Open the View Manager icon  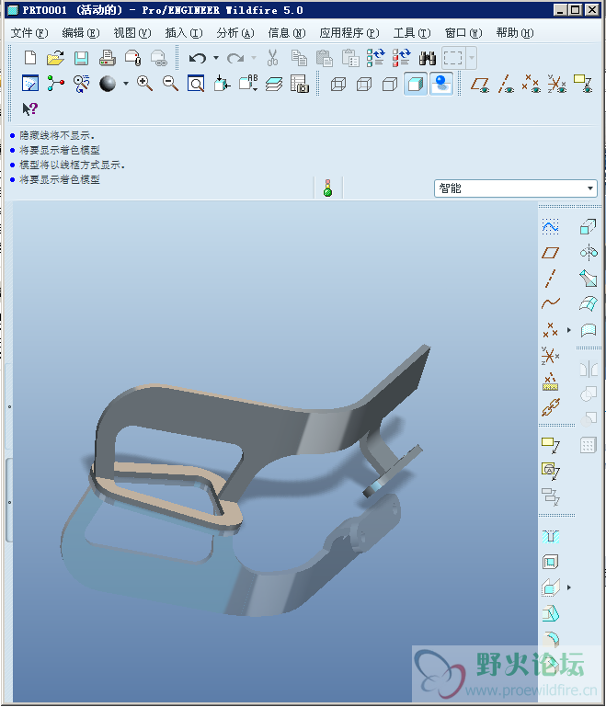coord(300,84)
